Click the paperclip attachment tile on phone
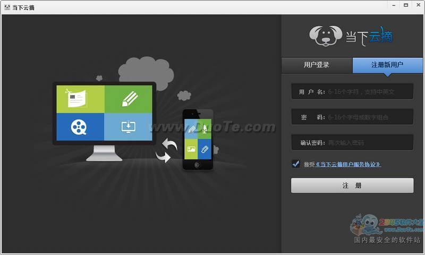Viewport: 425px width, 255px height. tap(204, 149)
